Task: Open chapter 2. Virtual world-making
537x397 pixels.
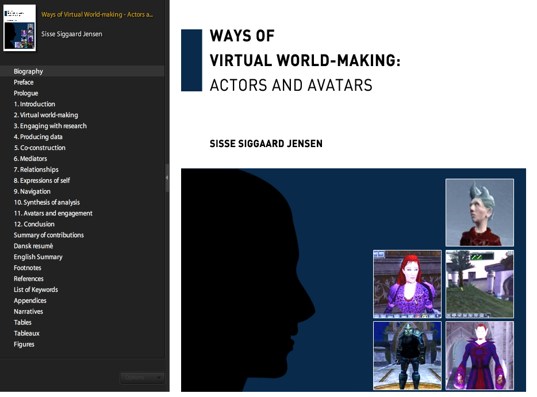Action: click(x=46, y=115)
